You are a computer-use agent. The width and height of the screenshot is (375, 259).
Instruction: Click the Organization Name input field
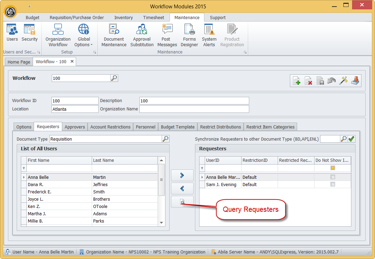[194, 109]
